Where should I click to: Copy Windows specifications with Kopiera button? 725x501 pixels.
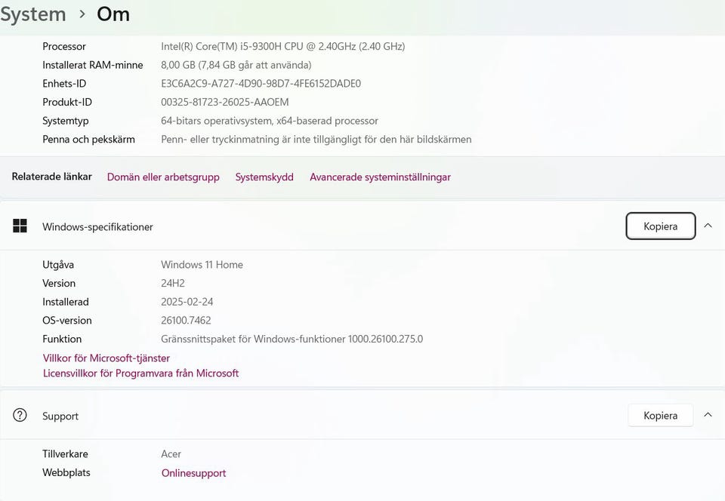(660, 226)
